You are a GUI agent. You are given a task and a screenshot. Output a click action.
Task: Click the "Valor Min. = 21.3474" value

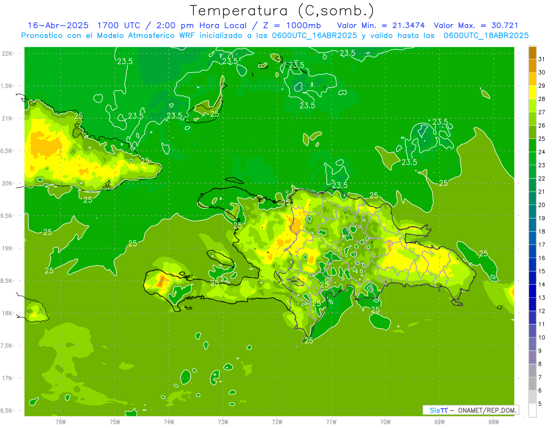tap(381, 25)
